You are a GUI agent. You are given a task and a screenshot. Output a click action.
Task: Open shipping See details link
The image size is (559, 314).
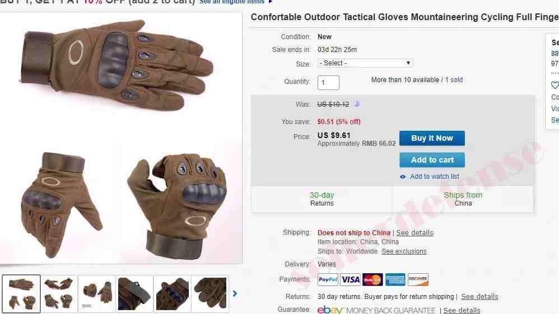(414, 233)
